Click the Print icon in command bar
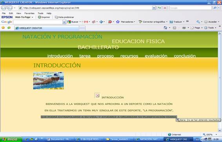Screen dimensions: 222x142 coord(184,28)
